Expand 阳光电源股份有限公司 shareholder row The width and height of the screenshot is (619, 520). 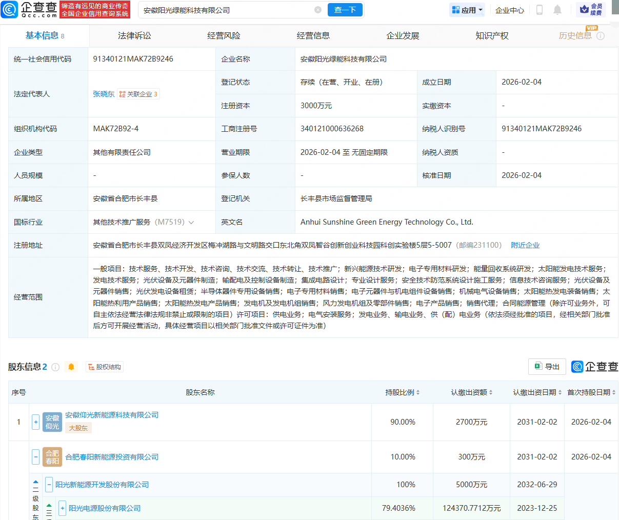click(62, 508)
